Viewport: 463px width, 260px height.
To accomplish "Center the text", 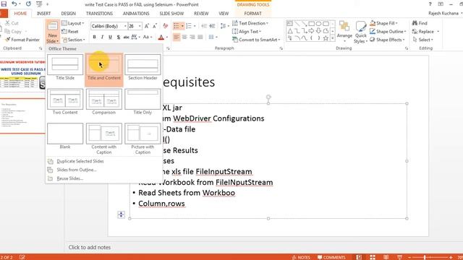I will (x=184, y=37).
